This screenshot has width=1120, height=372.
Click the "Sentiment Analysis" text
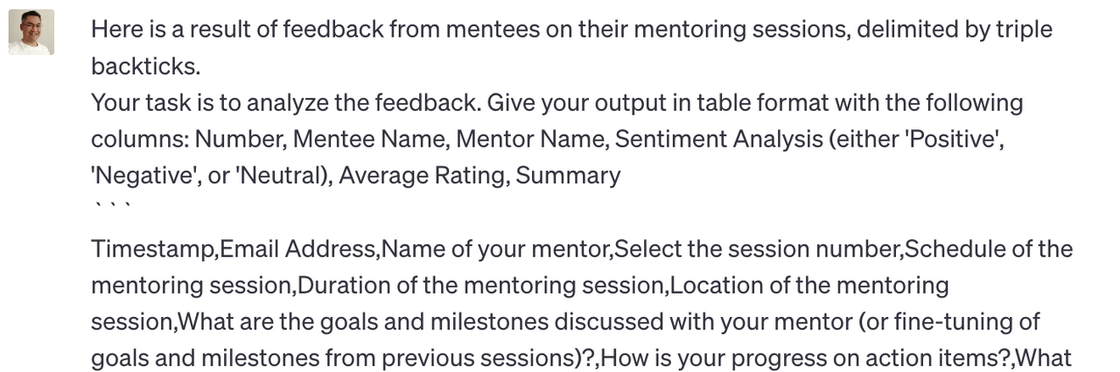(x=723, y=139)
